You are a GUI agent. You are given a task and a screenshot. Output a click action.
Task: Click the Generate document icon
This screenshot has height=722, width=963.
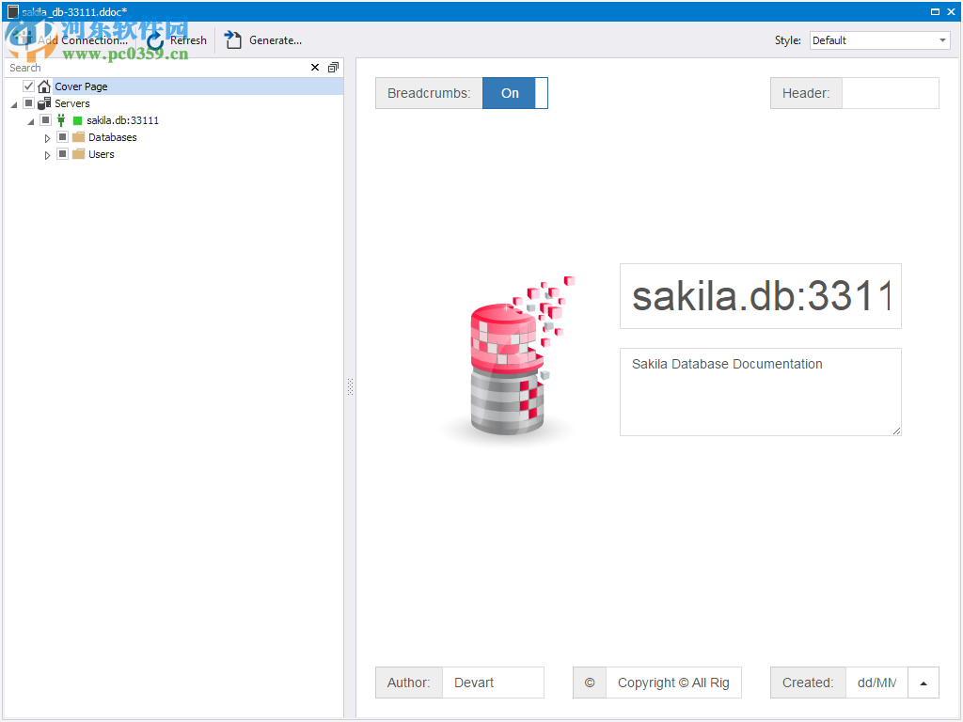tap(232, 40)
